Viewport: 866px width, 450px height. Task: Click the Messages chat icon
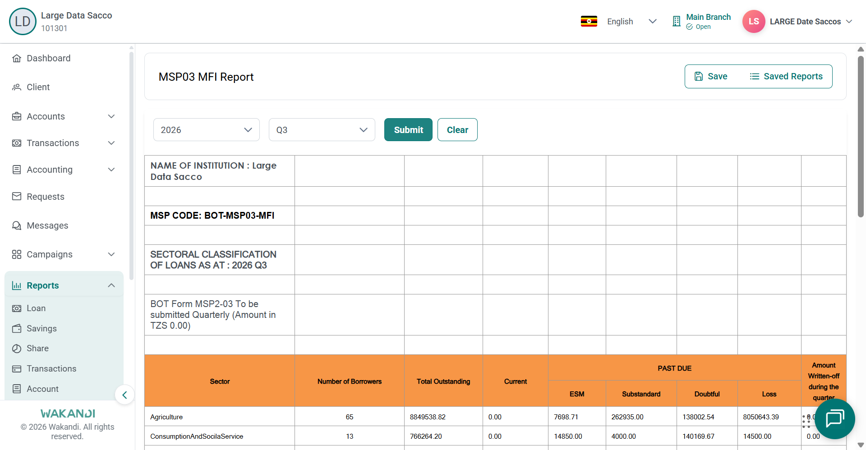pyautogui.click(x=17, y=225)
